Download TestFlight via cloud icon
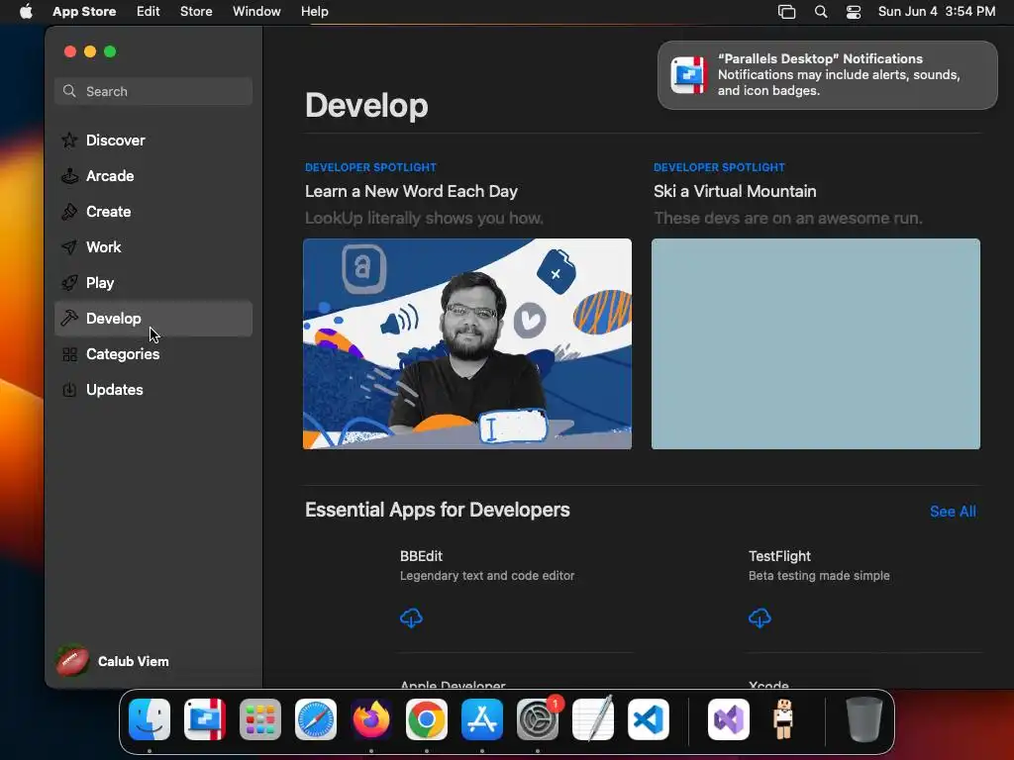The width and height of the screenshot is (1014, 760). point(760,617)
